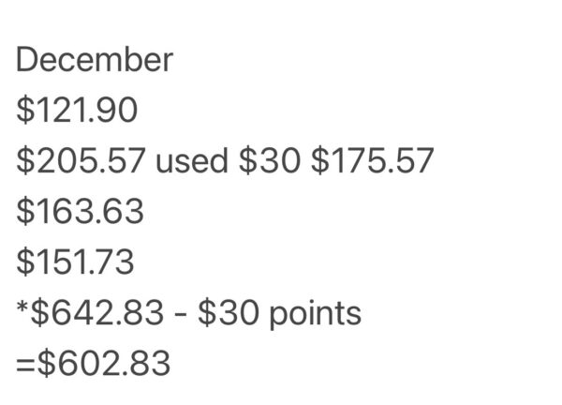Click the $602.83 final result
The width and height of the screenshot is (562, 405).
pyautogui.click(x=103, y=363)
